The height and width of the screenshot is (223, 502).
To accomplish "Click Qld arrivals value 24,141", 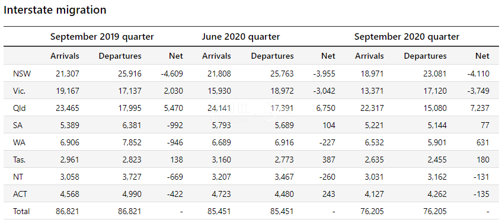I will [218, 108].
